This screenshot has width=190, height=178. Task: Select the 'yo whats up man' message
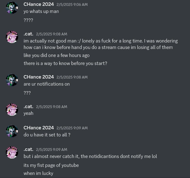point(41,11)
